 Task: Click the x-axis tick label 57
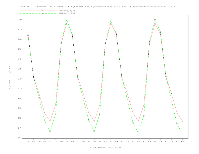(x=133, y=141)
